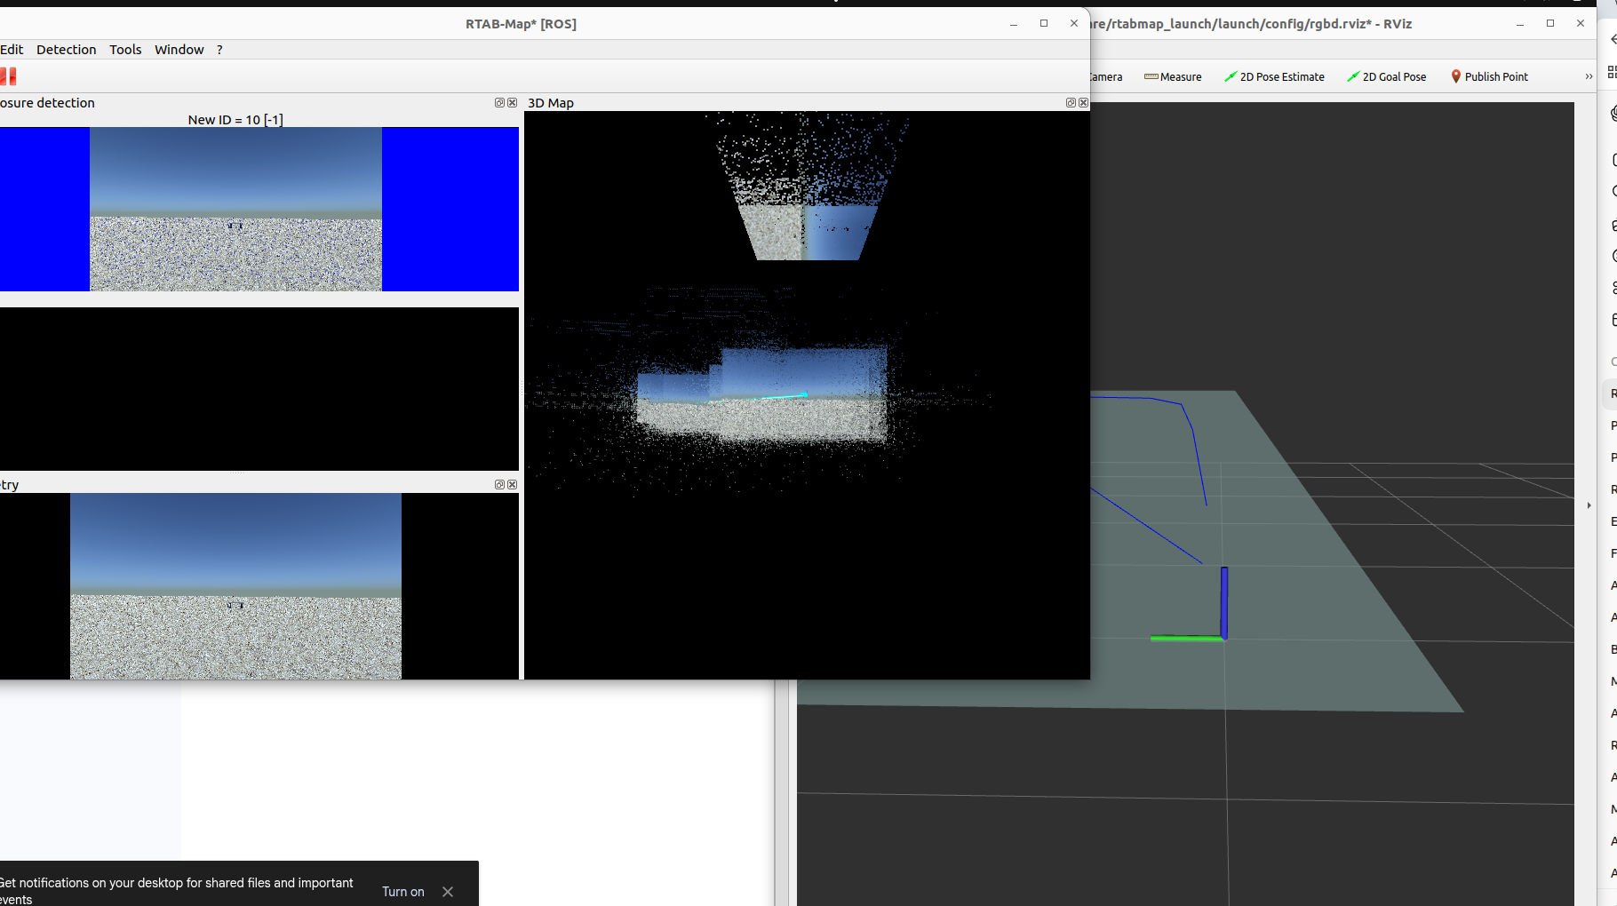Choose the Publish Point tool

[x=1489, y=77]
